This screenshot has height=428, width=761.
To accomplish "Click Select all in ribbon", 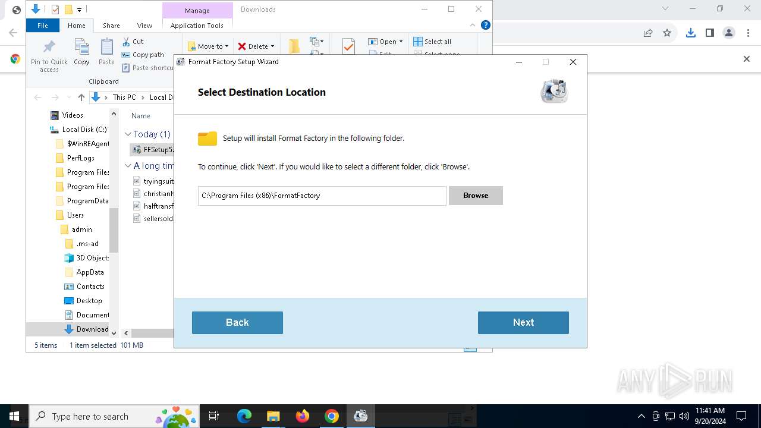I will 432,42.
